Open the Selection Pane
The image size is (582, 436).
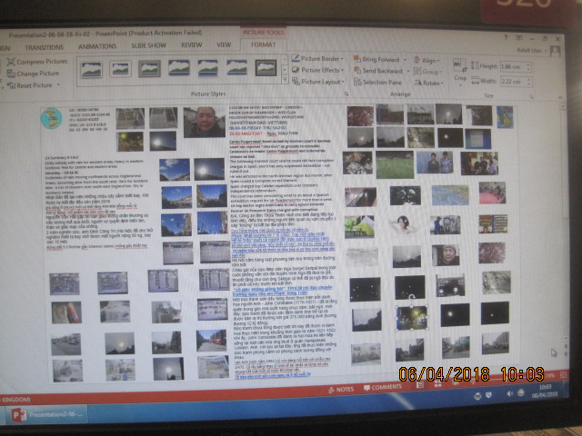coord(378,83)
